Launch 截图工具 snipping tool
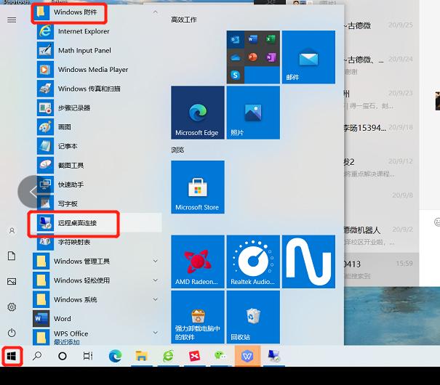Screen dimensions: 440x385 coord(99,166)
